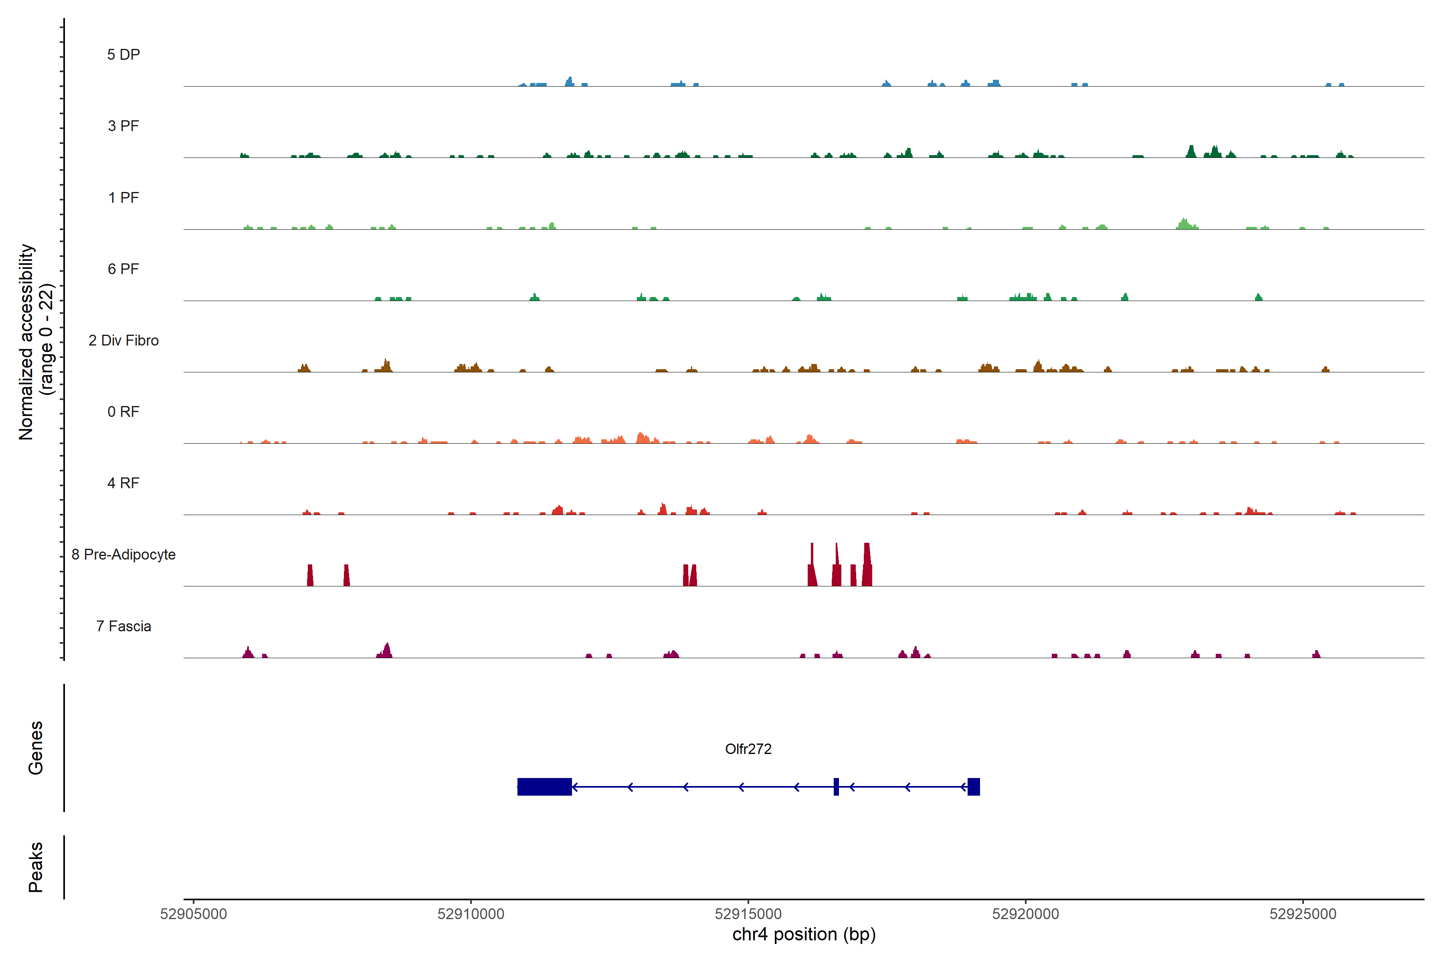
Task: Click the 4 RF track label
Action: point(123,483)
